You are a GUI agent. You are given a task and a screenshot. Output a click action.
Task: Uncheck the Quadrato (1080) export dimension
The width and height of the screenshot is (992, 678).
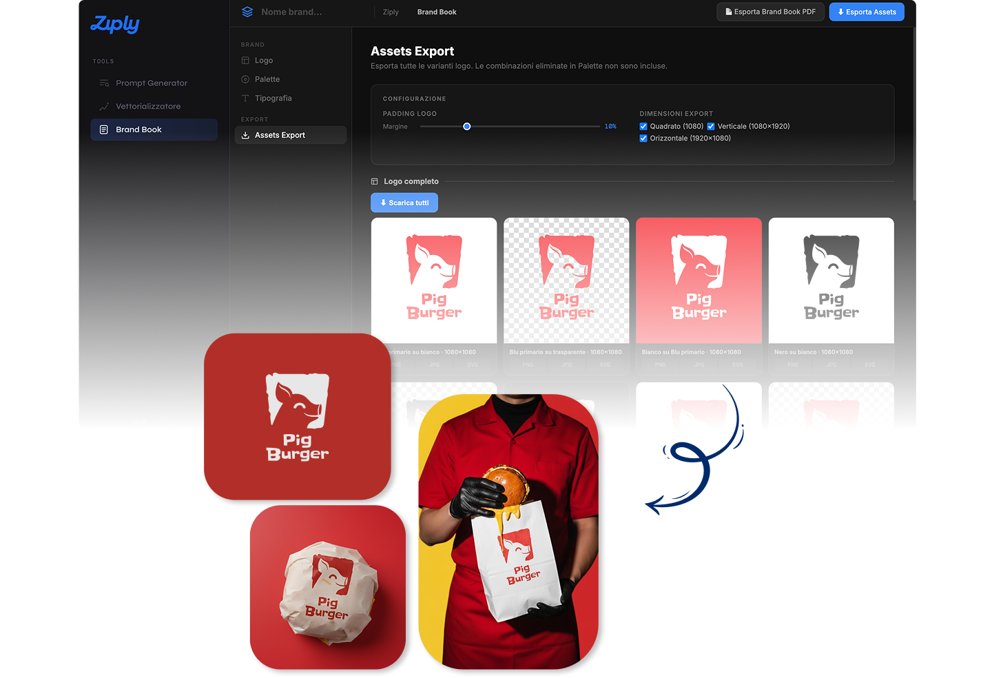(643, 126)
